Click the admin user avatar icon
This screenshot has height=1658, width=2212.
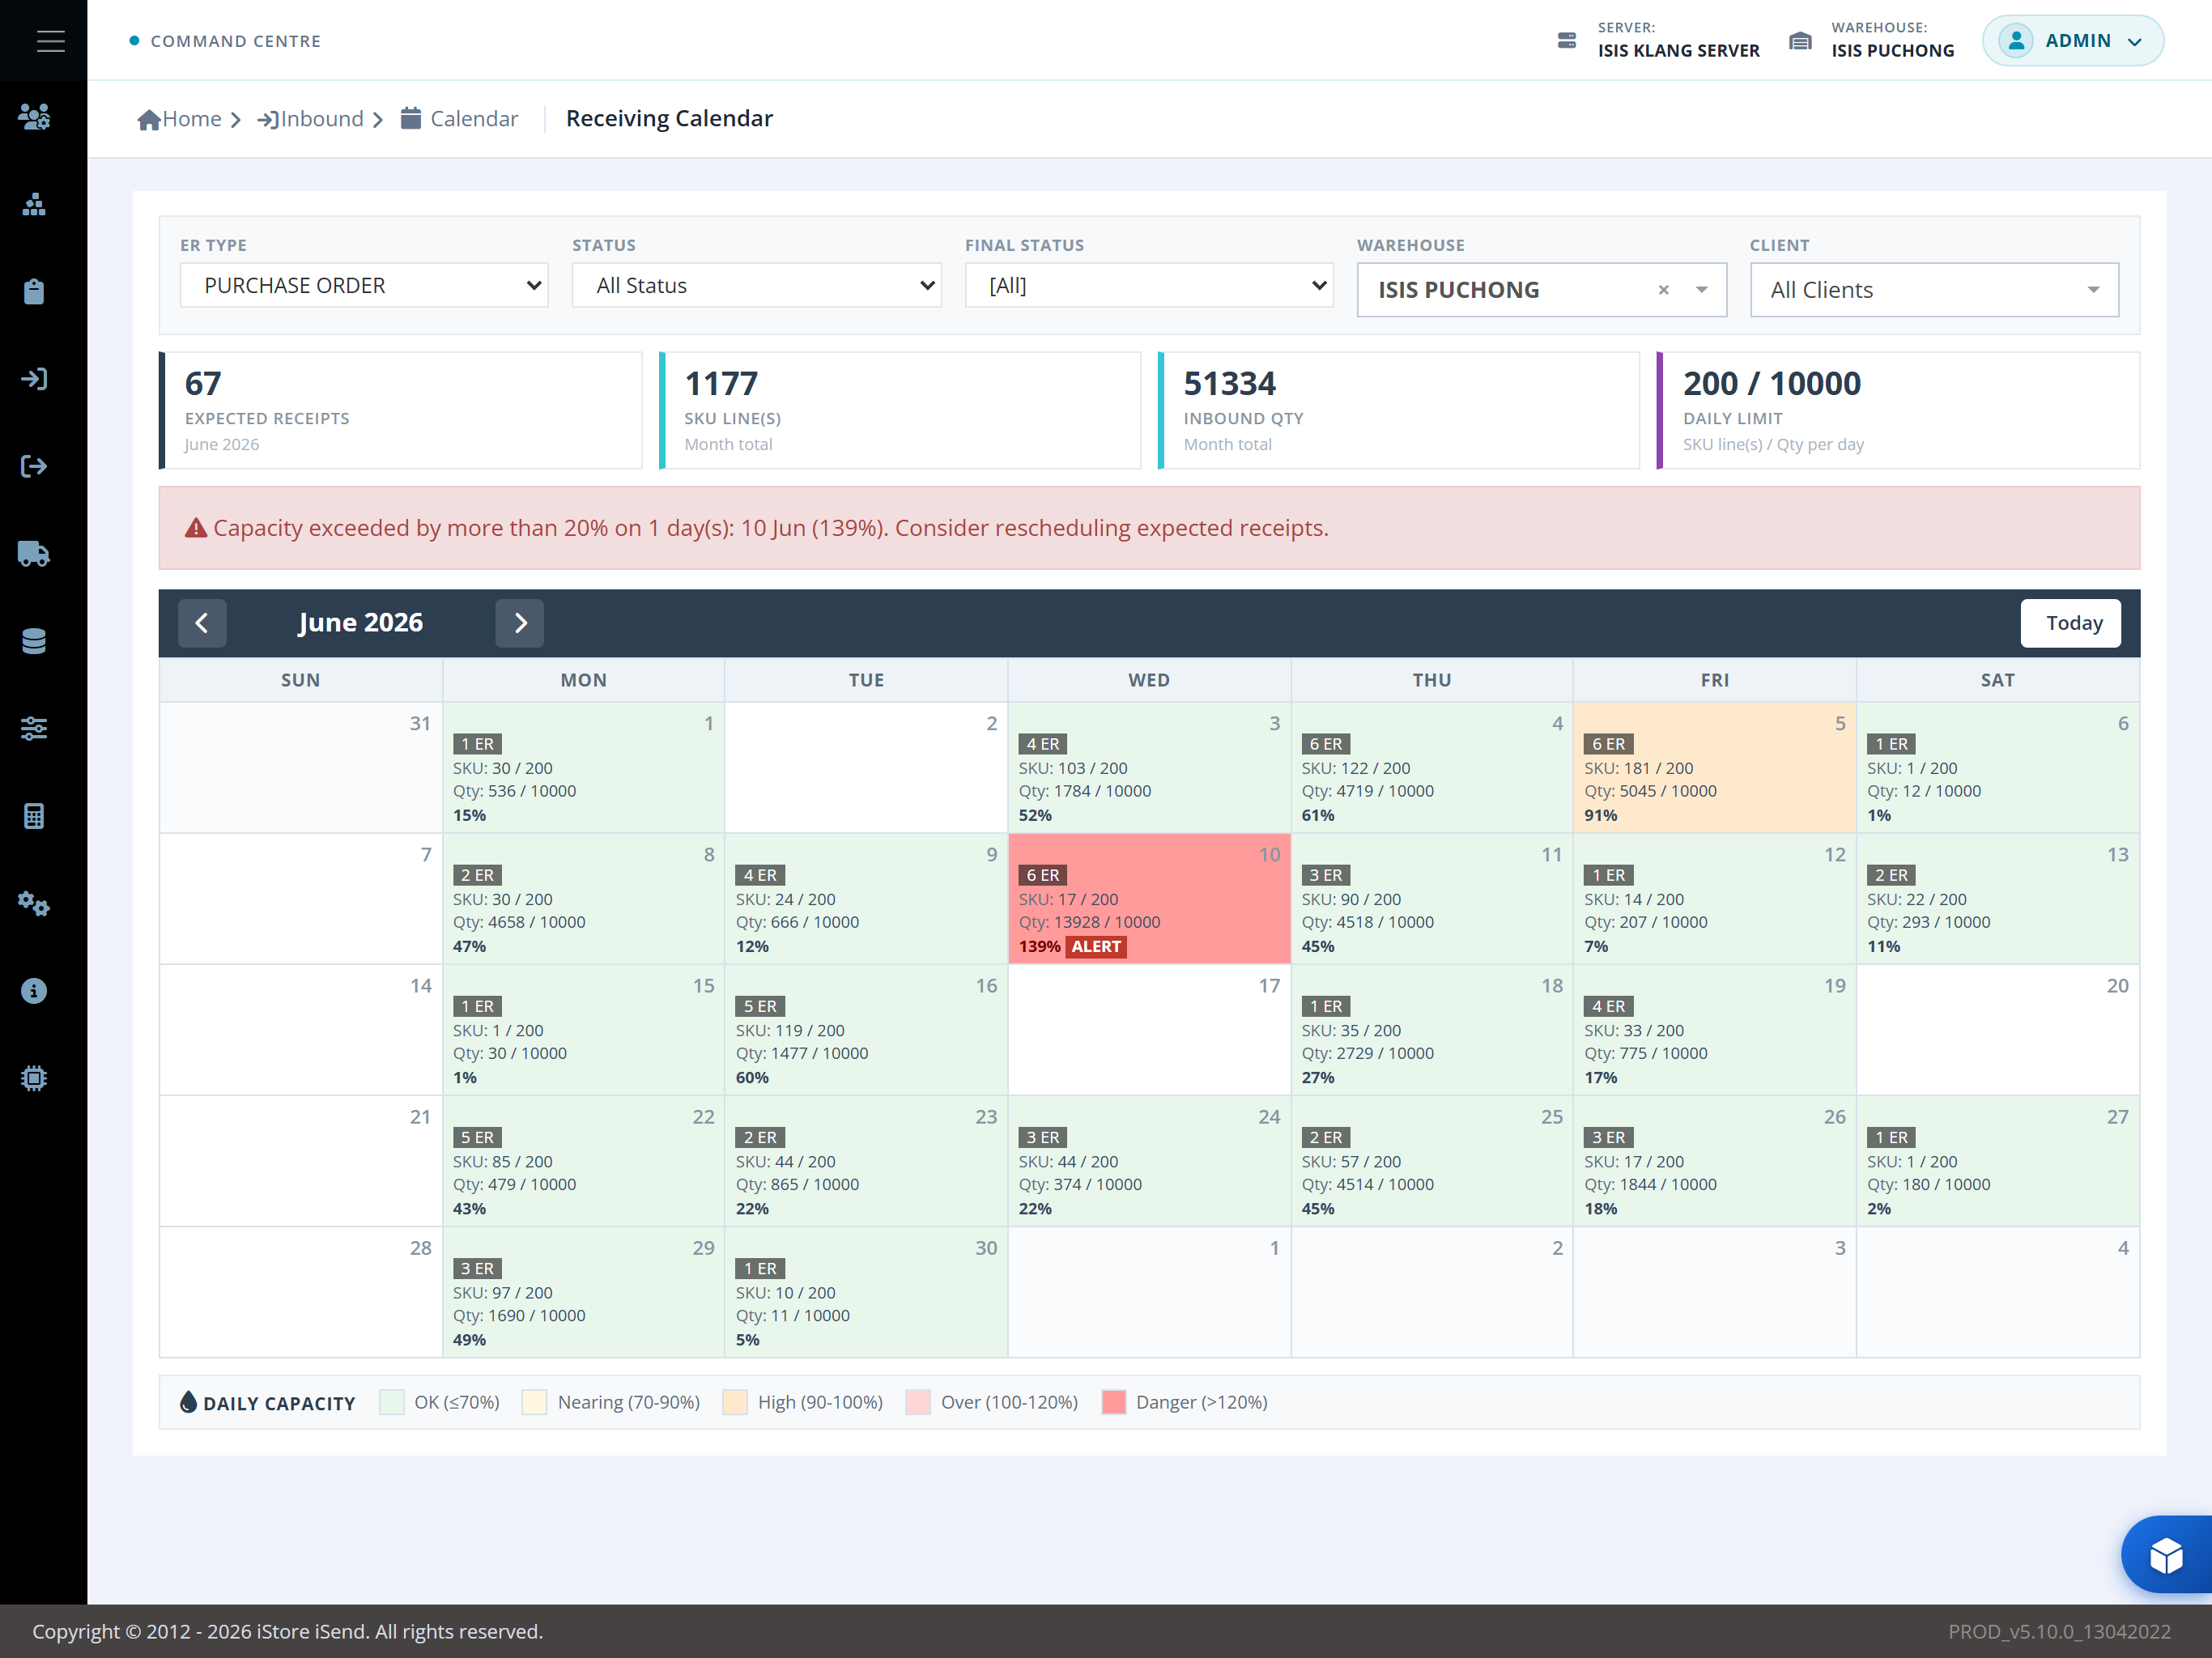2016,41
